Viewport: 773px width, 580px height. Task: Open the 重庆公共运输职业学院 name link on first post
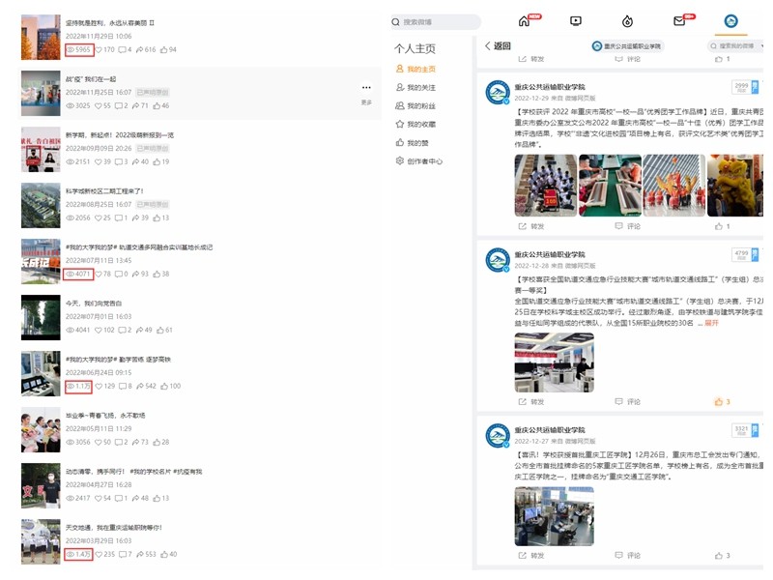tap(549, 87)
